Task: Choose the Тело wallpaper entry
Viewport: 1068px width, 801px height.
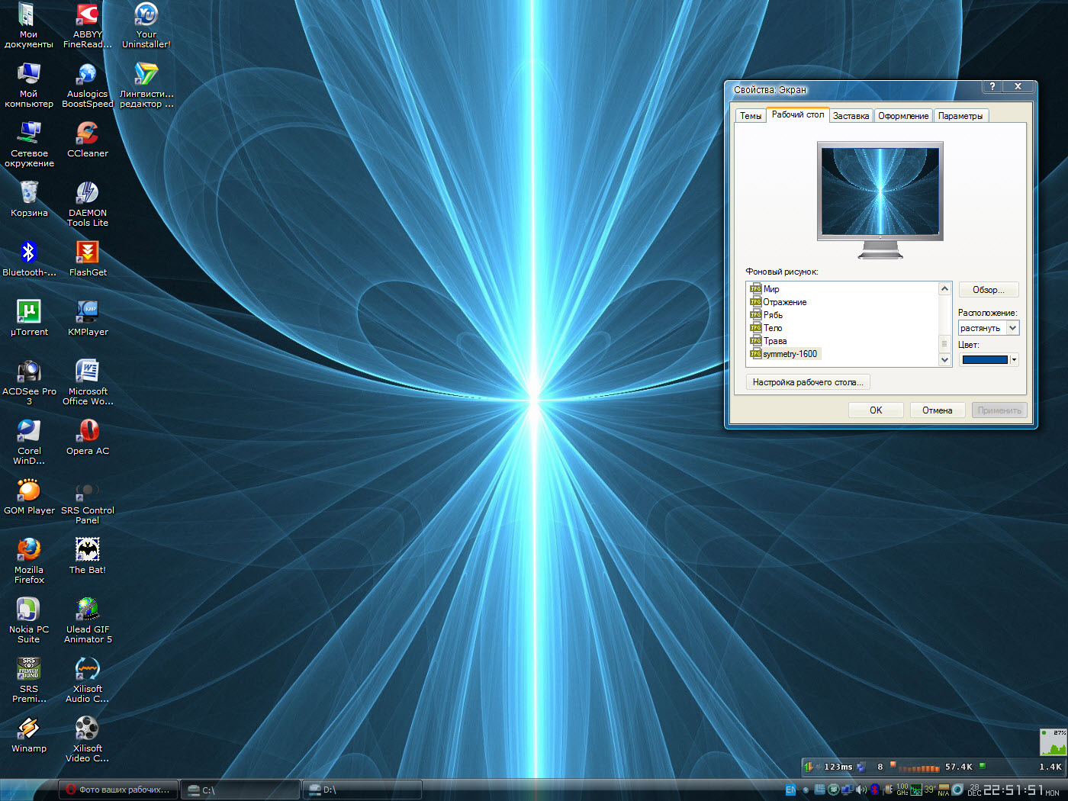Action: pyautogui.click(x=766, y=328)
